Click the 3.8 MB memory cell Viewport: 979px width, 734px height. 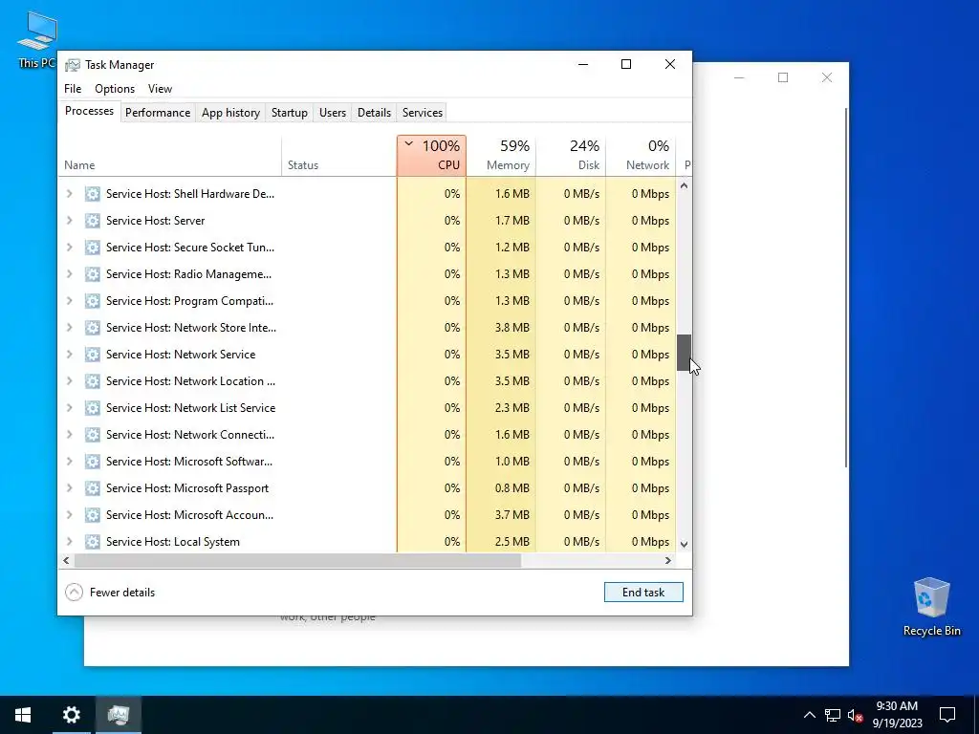pos(501,329)
